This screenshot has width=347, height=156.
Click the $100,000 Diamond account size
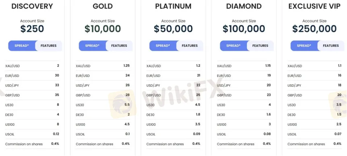tap(244, 29)
